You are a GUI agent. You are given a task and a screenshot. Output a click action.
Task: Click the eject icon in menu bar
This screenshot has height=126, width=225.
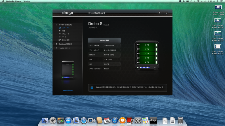[202, 1]
